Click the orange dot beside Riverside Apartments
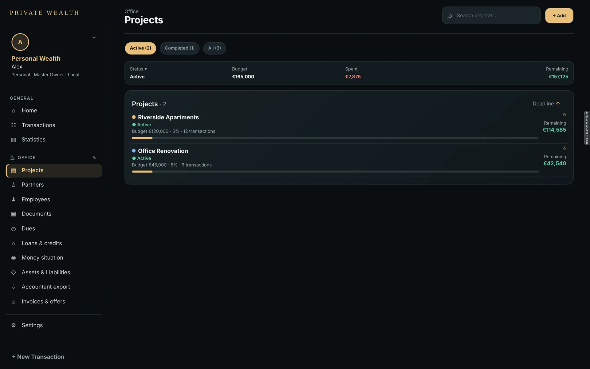590x369 pixels. click(134, 117)
